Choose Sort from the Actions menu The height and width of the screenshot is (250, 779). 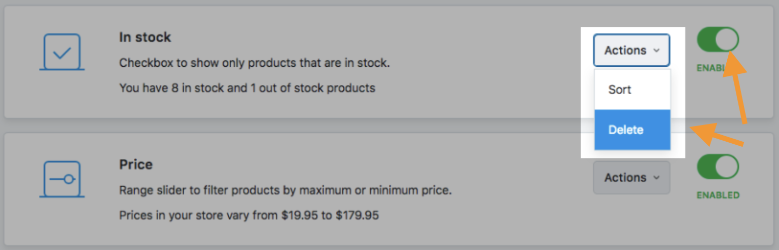[x=620, y=90]
